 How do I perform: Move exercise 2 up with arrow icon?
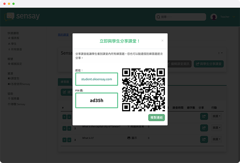coord(64,128)
